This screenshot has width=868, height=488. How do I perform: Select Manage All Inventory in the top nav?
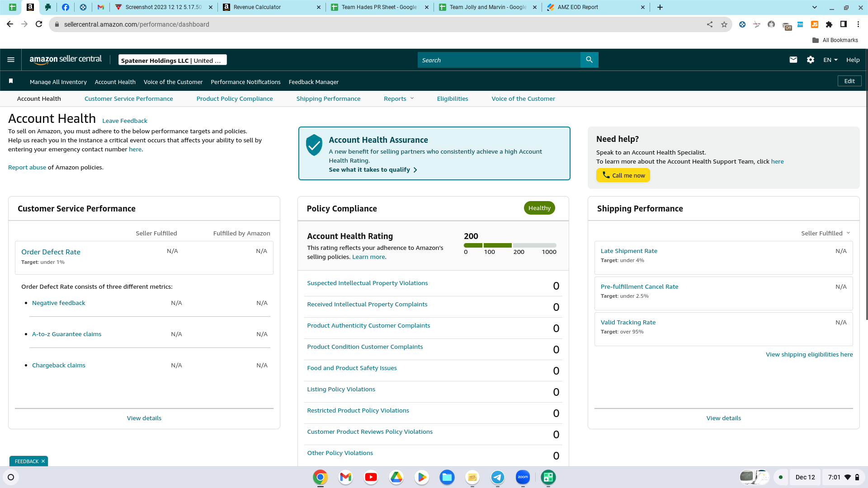[x=58, y=82]
